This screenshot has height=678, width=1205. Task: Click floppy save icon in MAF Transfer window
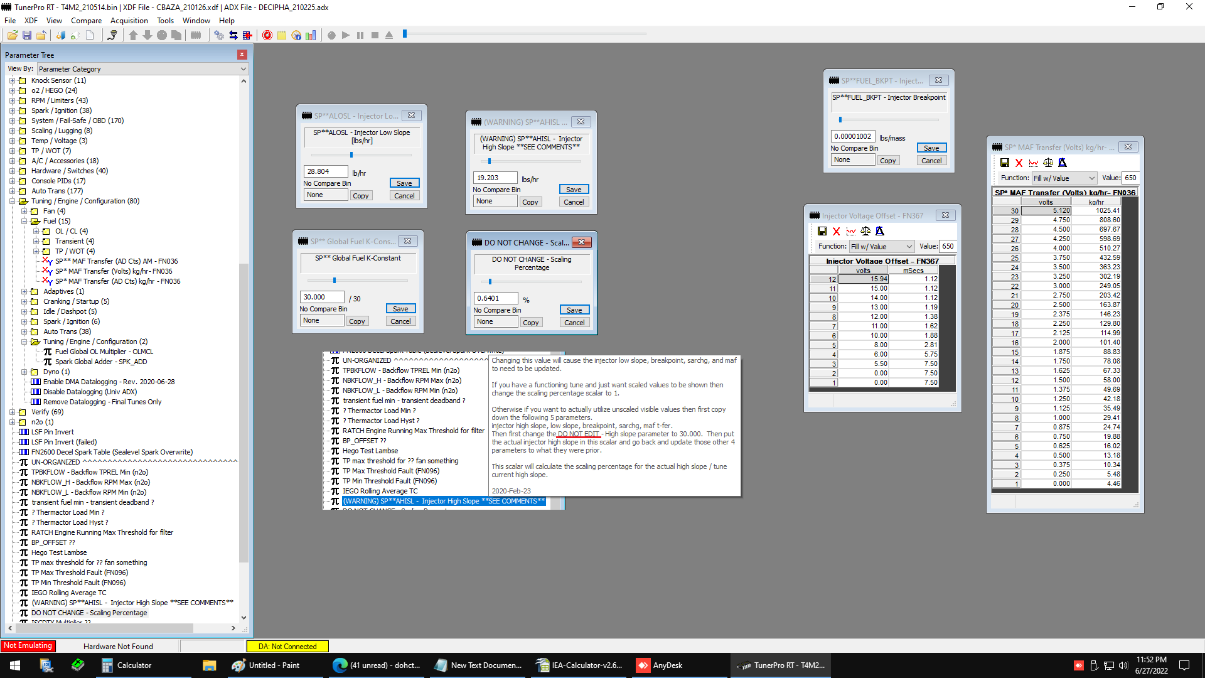(1004, 163)
